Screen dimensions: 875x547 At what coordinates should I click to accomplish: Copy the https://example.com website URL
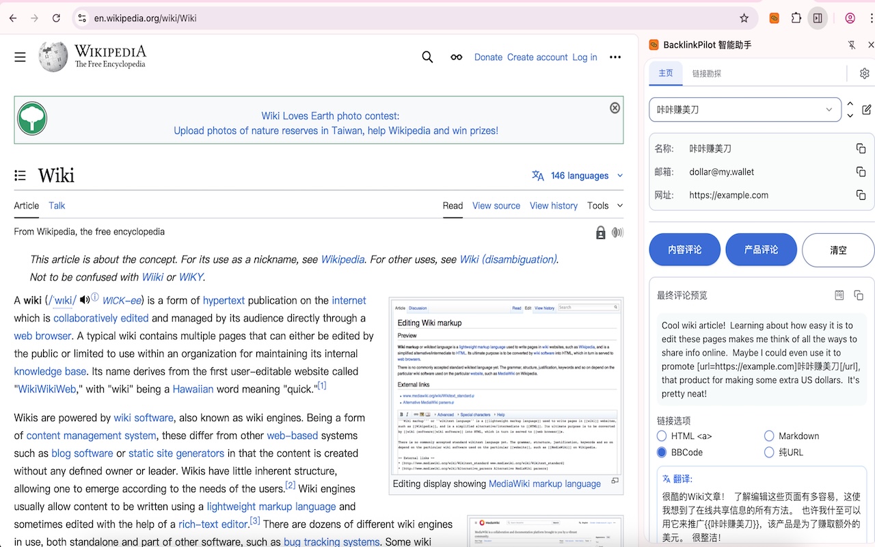coord(861,195)
